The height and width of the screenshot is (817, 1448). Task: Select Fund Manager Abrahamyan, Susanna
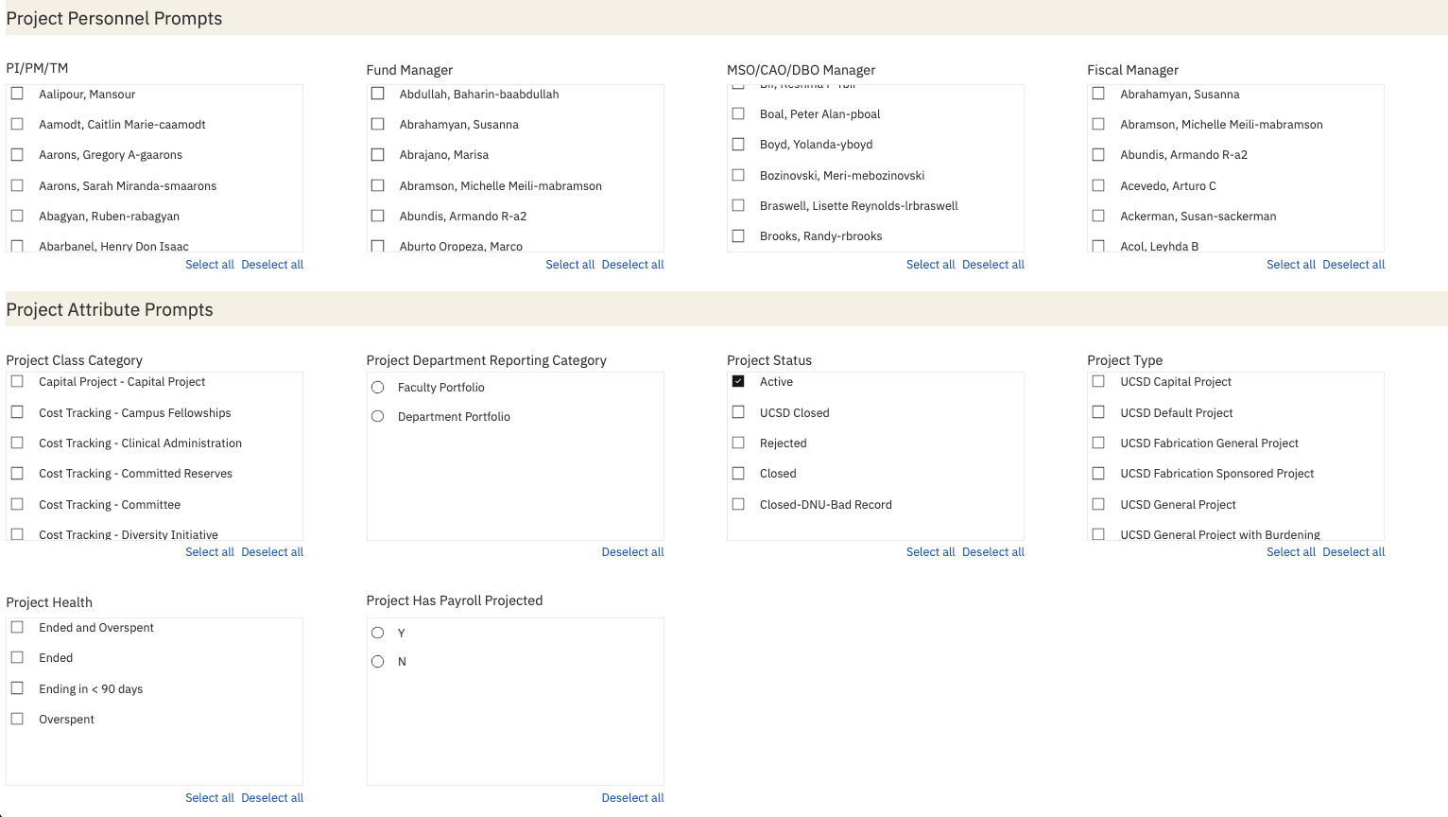pyautogui.click(x=378, y=124)
